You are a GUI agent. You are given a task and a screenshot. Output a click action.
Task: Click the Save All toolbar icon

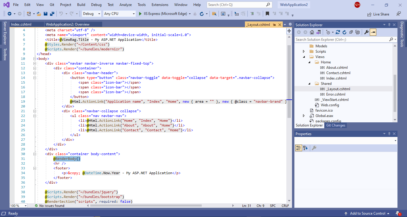[x=52, y=14]
